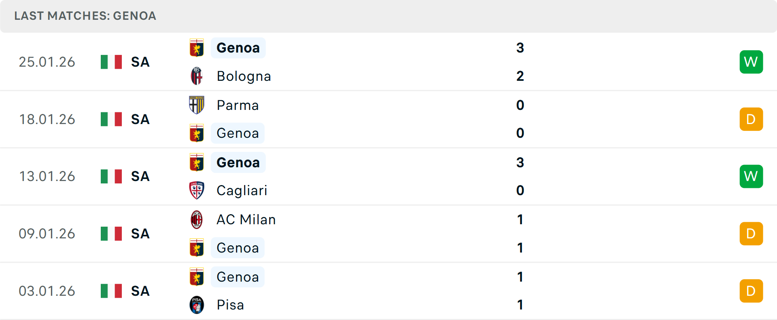Select the Genoa logo beside the Pisa fixture
Image resolution: width=777 pixels, height=320 pixels.
(197, 276)
